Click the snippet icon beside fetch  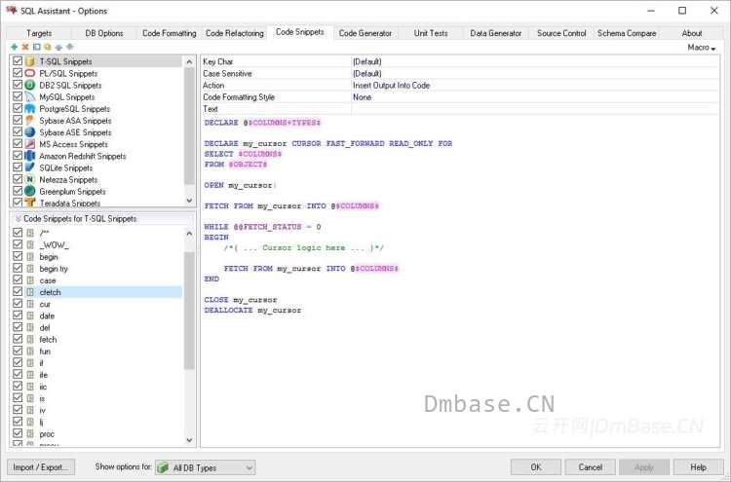pyautogui.click(x=30, y=340)
